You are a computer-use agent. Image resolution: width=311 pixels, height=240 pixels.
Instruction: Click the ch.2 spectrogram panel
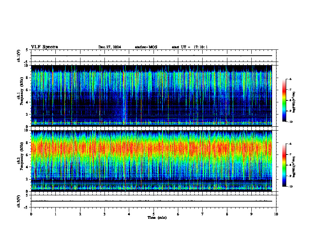pyautogui.click(x=152, y=161)
